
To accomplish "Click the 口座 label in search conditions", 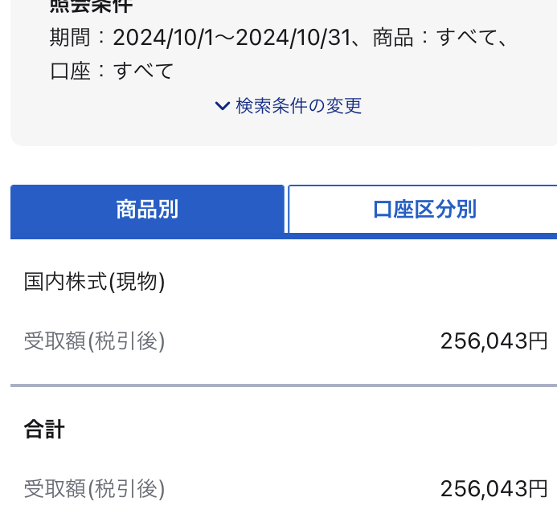I will coord(70,71).
